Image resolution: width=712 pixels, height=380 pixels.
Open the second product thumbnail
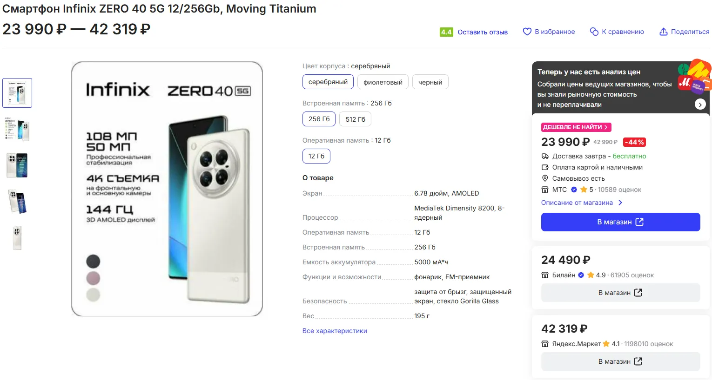coord(17,129)
